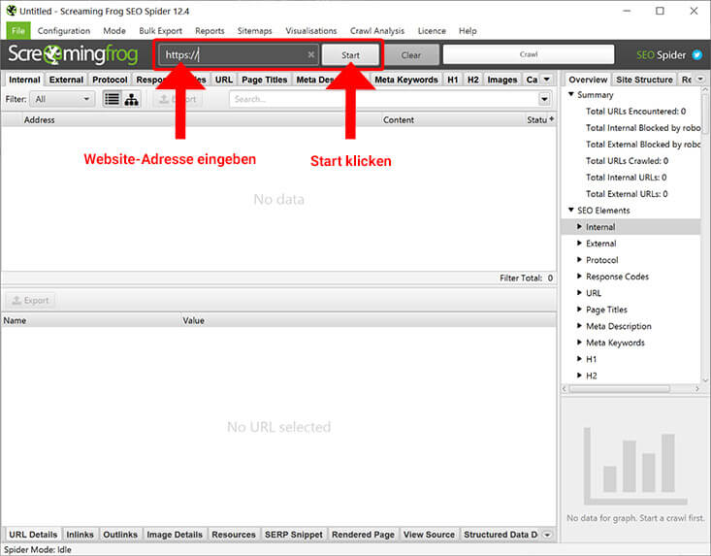Click the plus icon to add columns
Image resolution: width=711 pixels, height=556 pixels.
click(552, 119)
